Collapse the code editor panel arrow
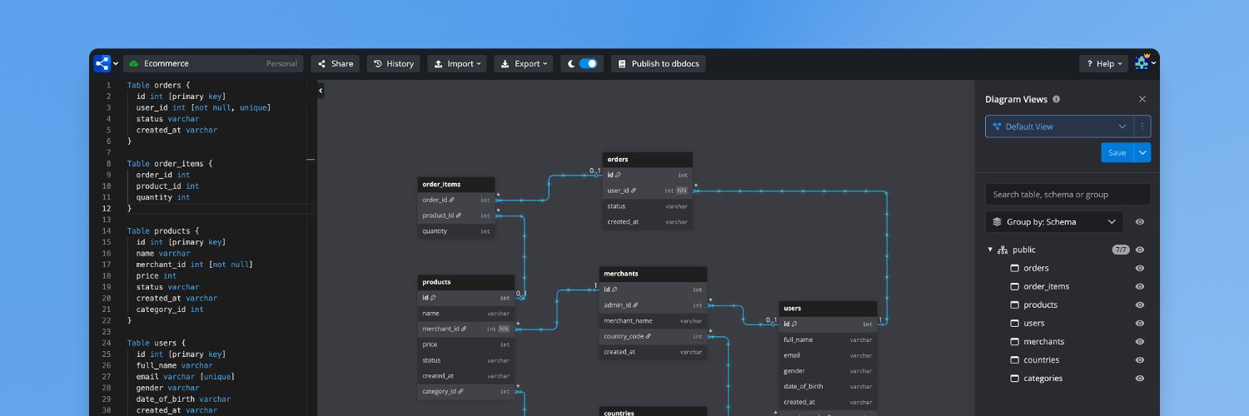This screenshot has width=1249, height=416. [321, 90]
